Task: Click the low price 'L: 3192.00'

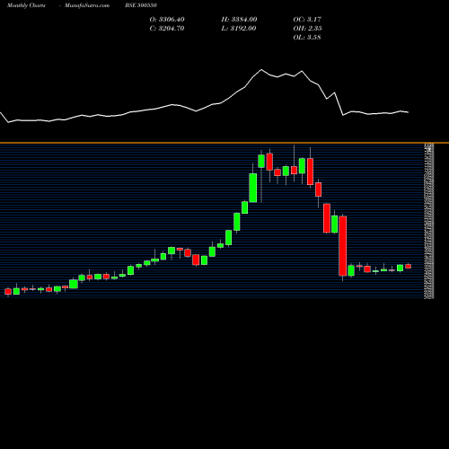Action: (x=239, y=29)
